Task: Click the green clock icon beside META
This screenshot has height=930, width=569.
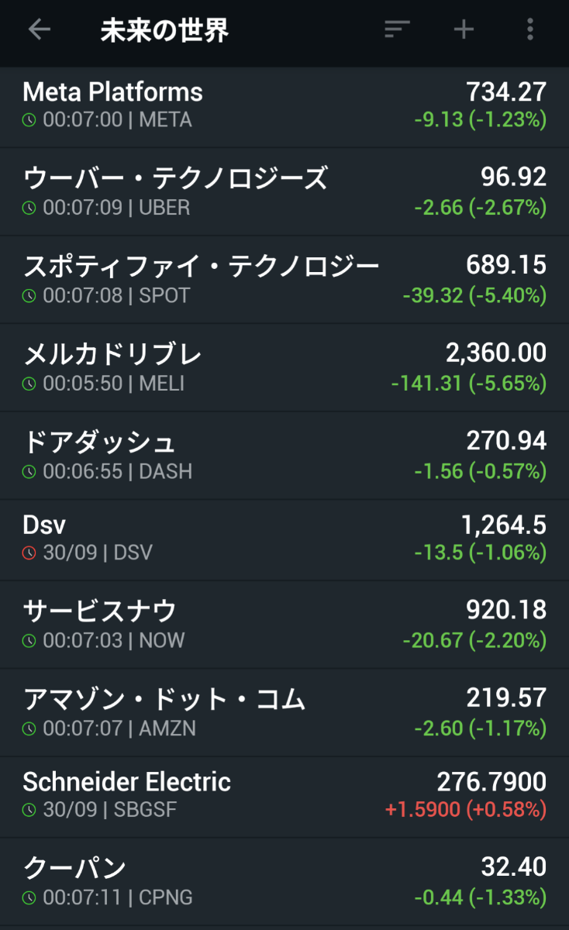Action: pos(29,120)
